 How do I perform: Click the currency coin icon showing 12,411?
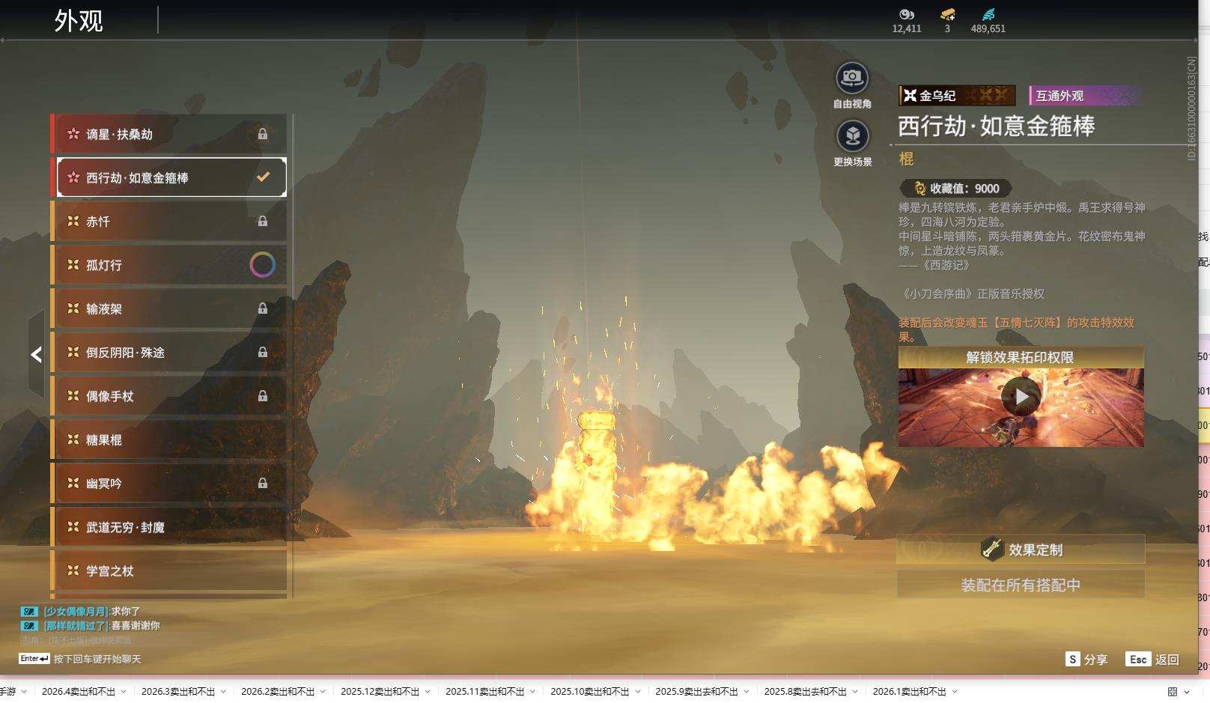click(x=906, y=14)
